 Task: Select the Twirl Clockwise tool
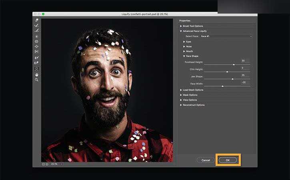click(x=37, y=36)
